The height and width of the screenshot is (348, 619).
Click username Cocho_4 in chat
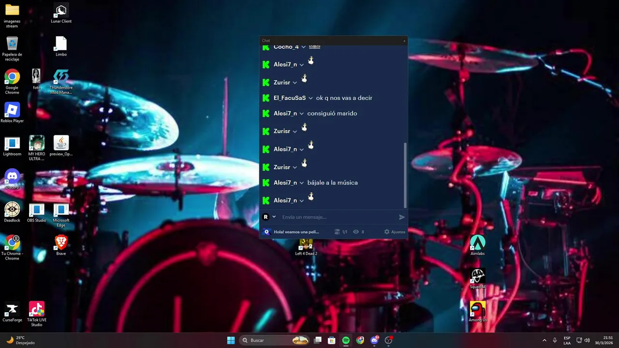(286, 47)
